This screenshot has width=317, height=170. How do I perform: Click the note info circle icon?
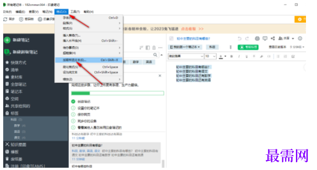point(300,38)
